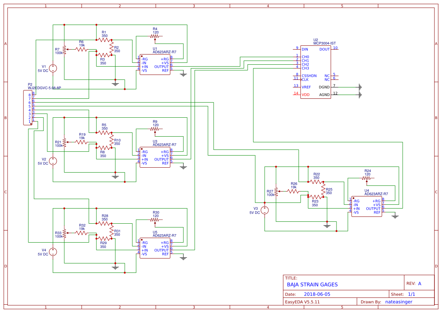The height and width of the screenshot is (313, 442).
Task: Select resistor R29 350 symbol
Action: 104,238
